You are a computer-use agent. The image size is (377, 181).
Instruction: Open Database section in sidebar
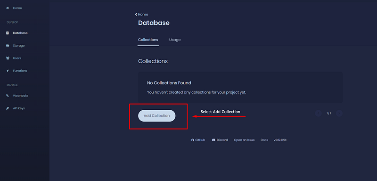click(20, 33)
